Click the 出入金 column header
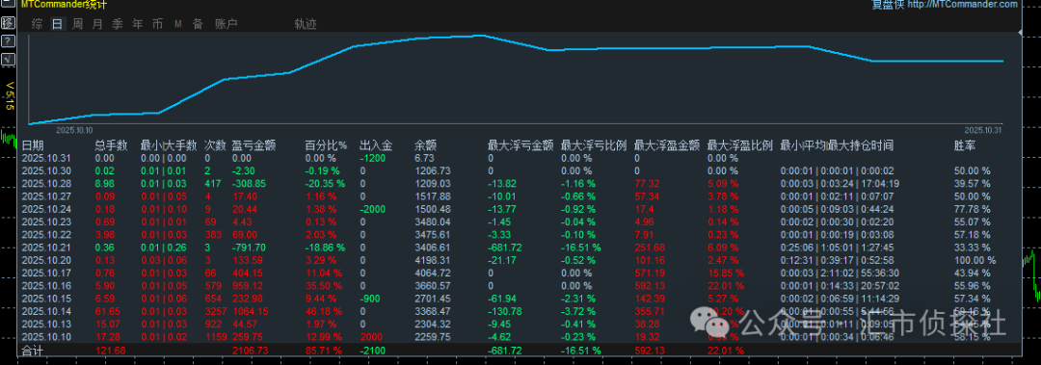Screen dimensions: 1041x365 (x=376, y=146)
